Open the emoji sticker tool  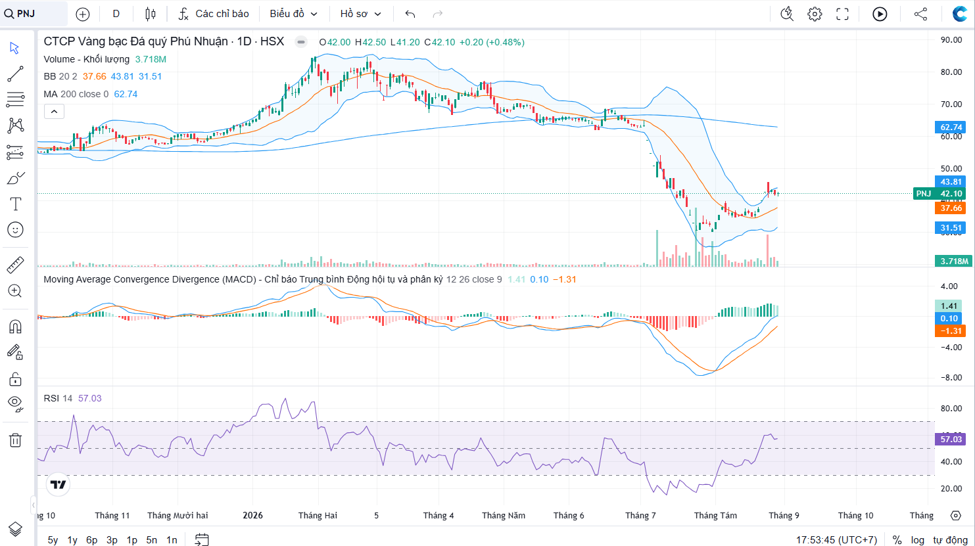[x=15, y=229]
